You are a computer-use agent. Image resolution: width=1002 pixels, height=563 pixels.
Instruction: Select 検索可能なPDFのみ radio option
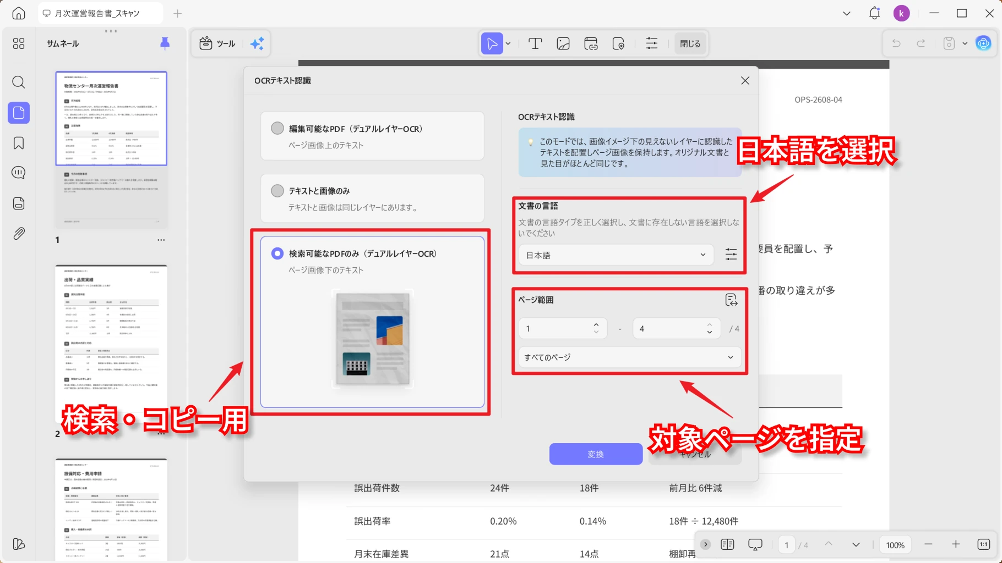pos(277,253)
